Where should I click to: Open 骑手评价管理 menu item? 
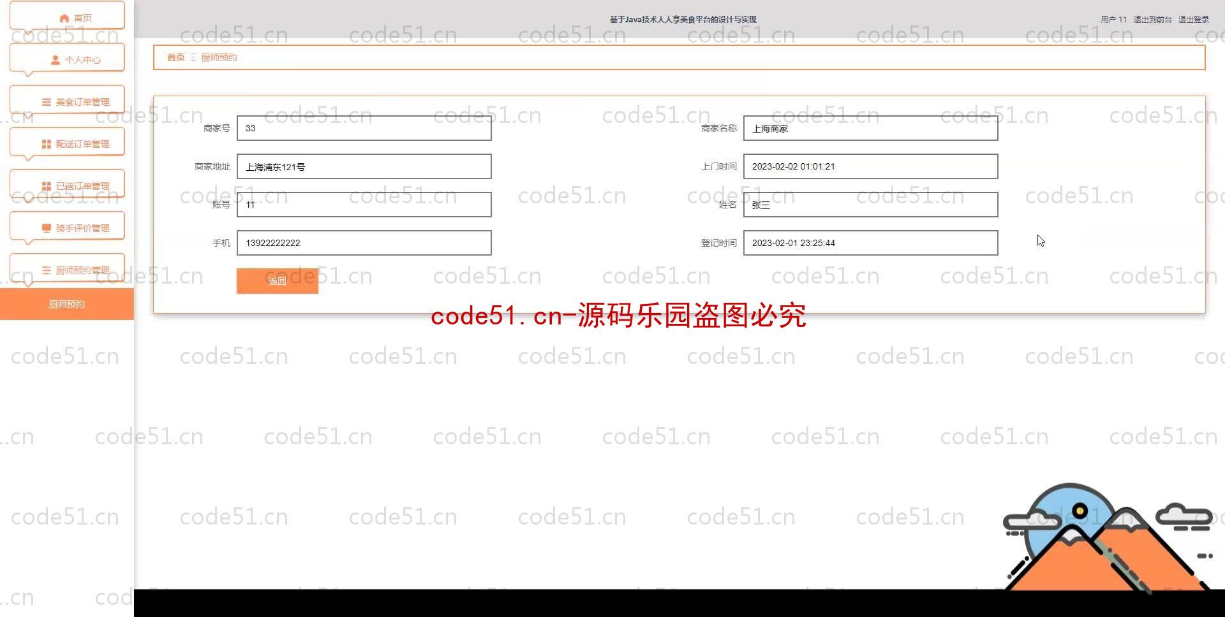tap(67, 226)
